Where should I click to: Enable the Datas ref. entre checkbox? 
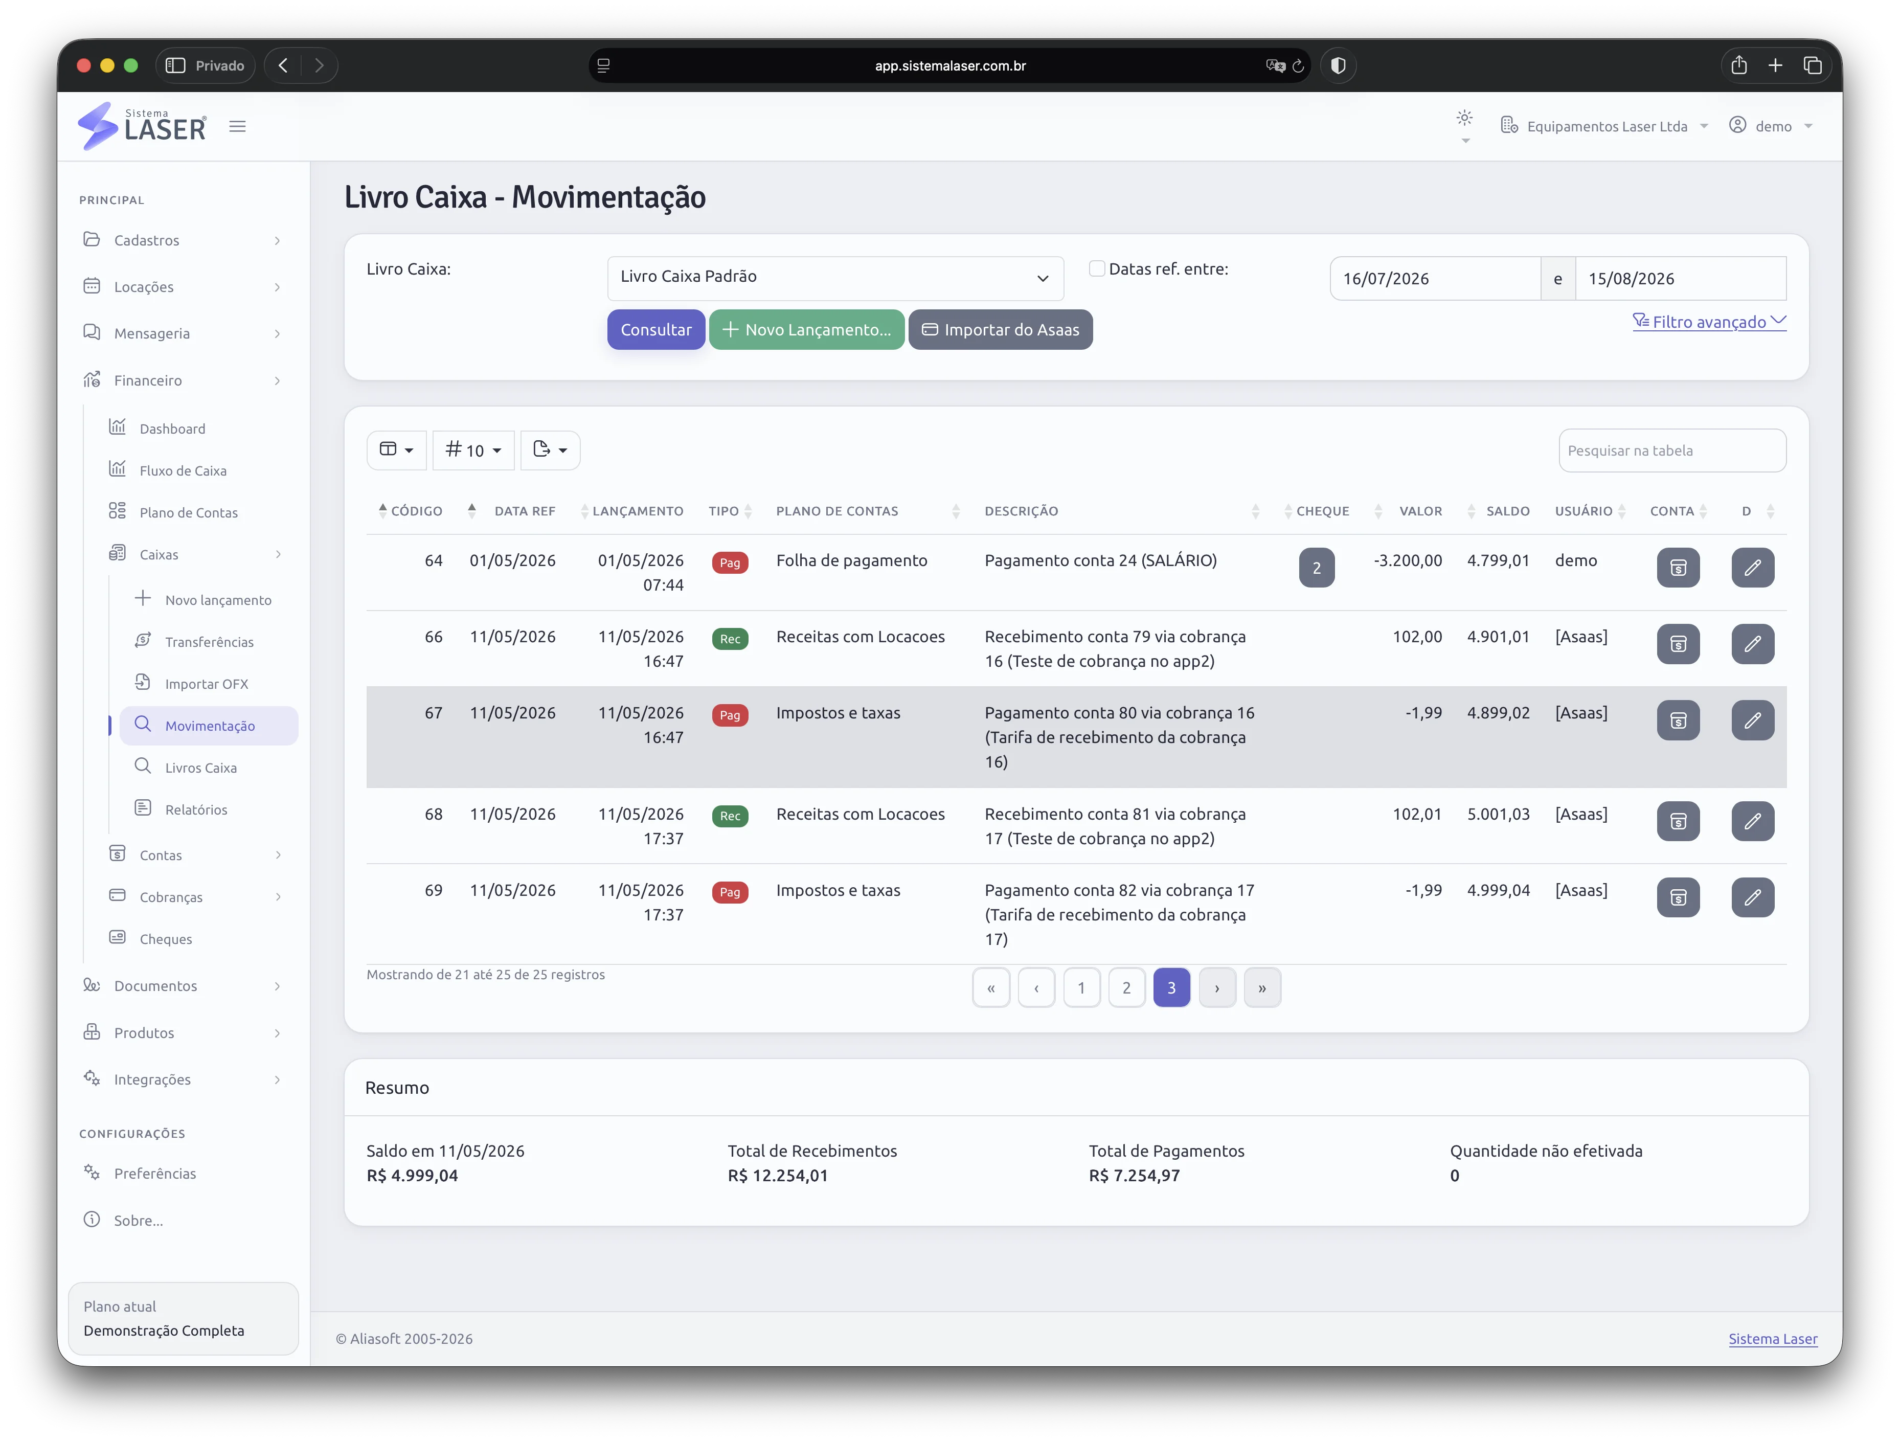1097,269
